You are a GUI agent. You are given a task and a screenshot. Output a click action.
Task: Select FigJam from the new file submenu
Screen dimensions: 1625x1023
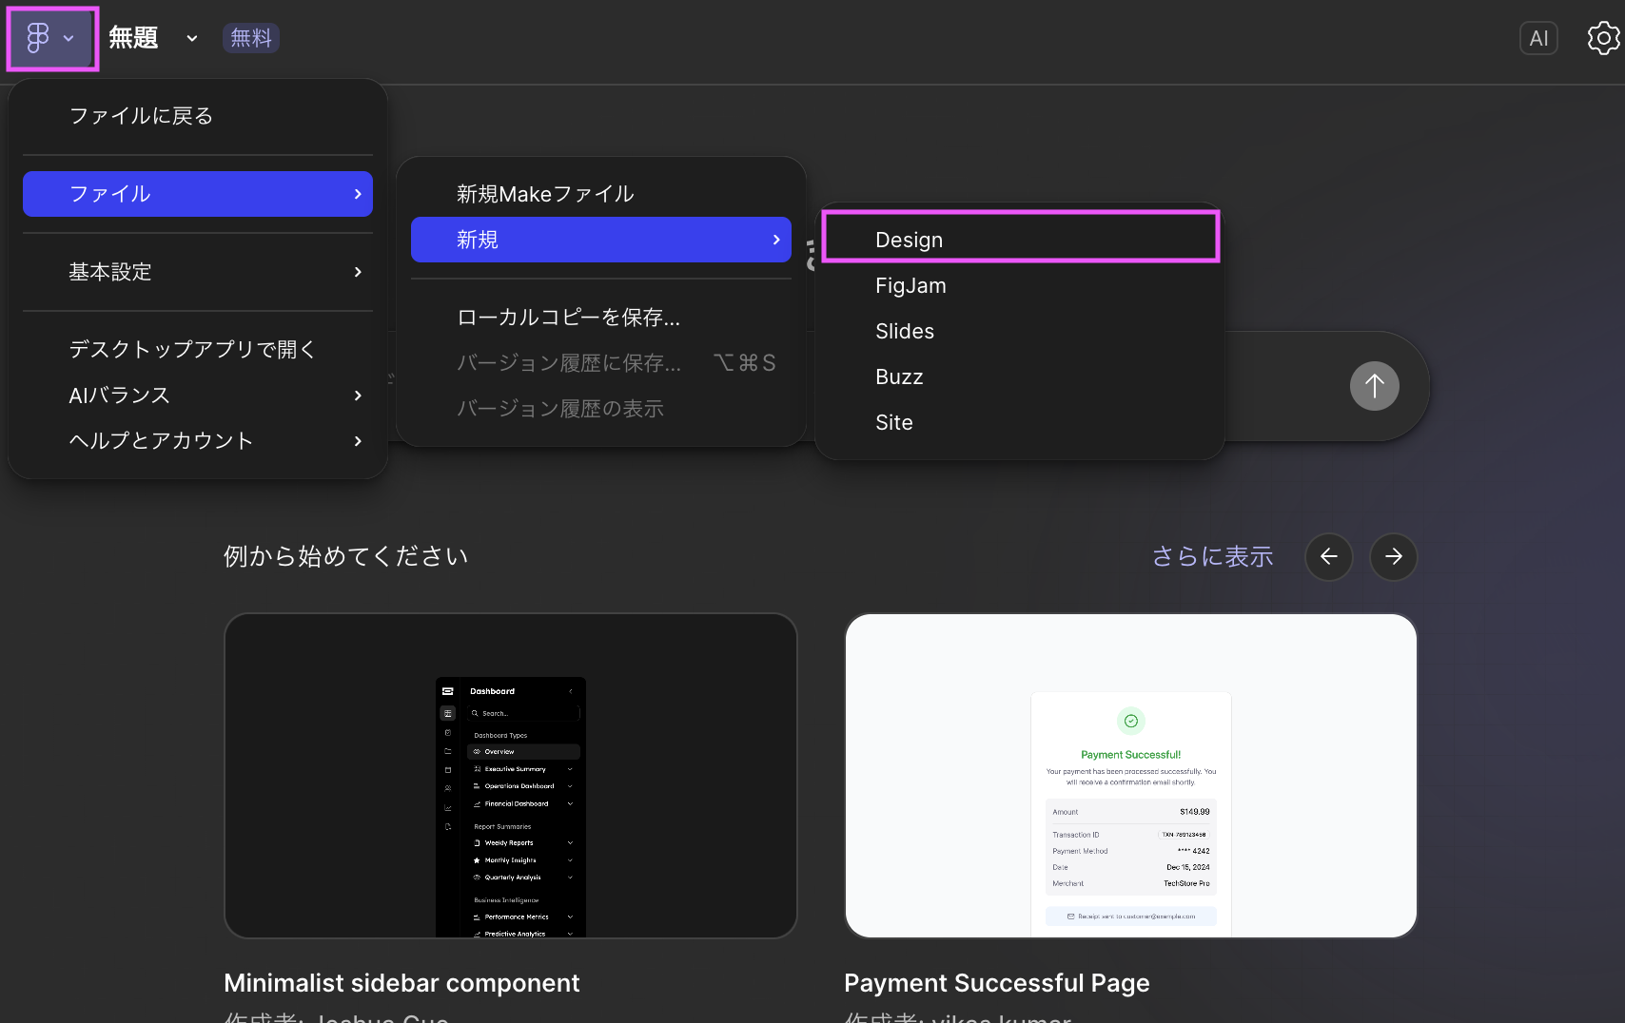click(x=1019, y=285)
